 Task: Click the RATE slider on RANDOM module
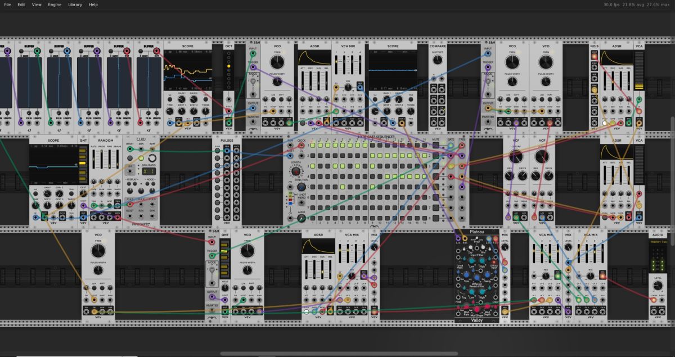click(x=93, y=159)
